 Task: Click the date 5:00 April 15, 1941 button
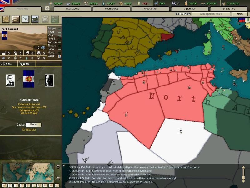(211, 14)
